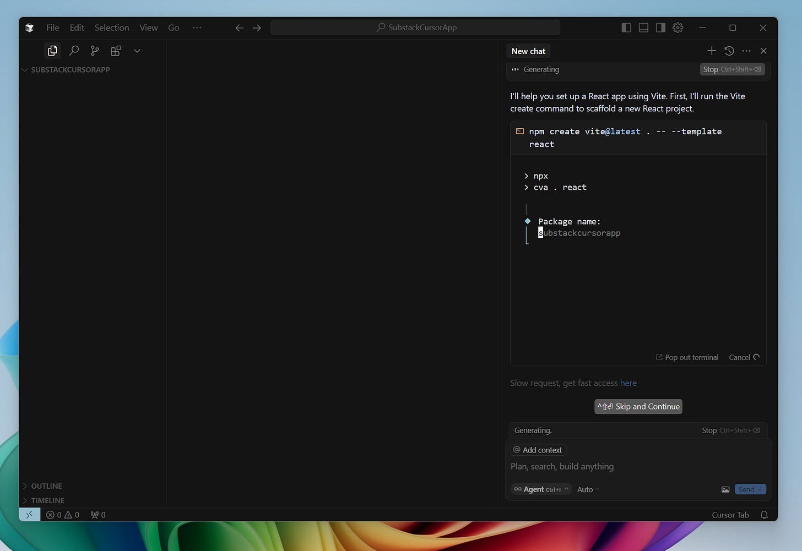
Task: Open the Extensions view icon
Action: 116,51
